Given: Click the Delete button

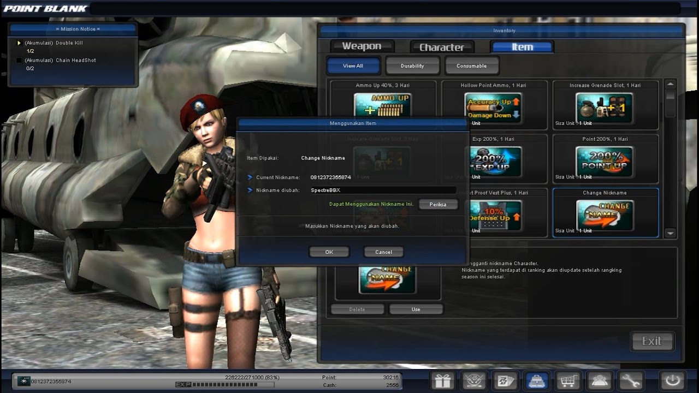Looking at the screenshot, I should (x=357, y=309).
